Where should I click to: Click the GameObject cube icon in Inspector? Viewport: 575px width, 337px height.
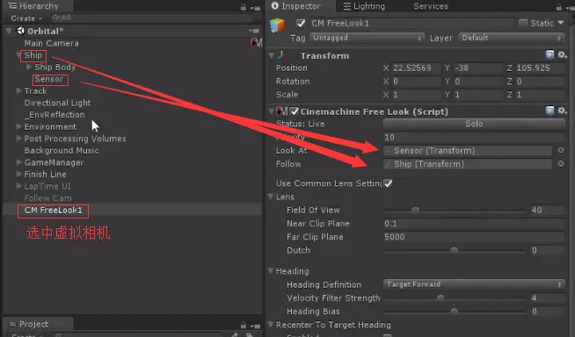coord(278,25)
